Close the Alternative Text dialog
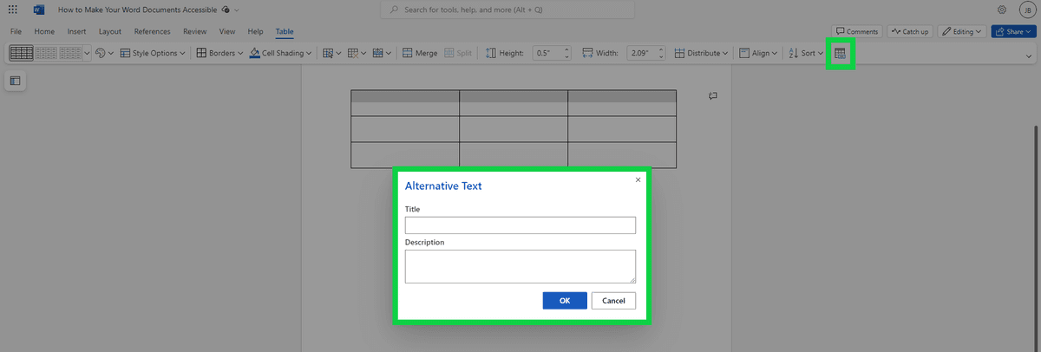This screenshot has height=352, width=1041. pyautogui.click(x=638, y=179)
